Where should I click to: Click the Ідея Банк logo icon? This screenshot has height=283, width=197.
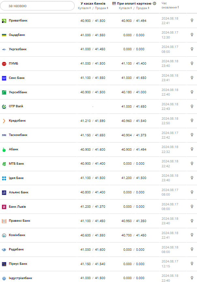click(4, 178)
